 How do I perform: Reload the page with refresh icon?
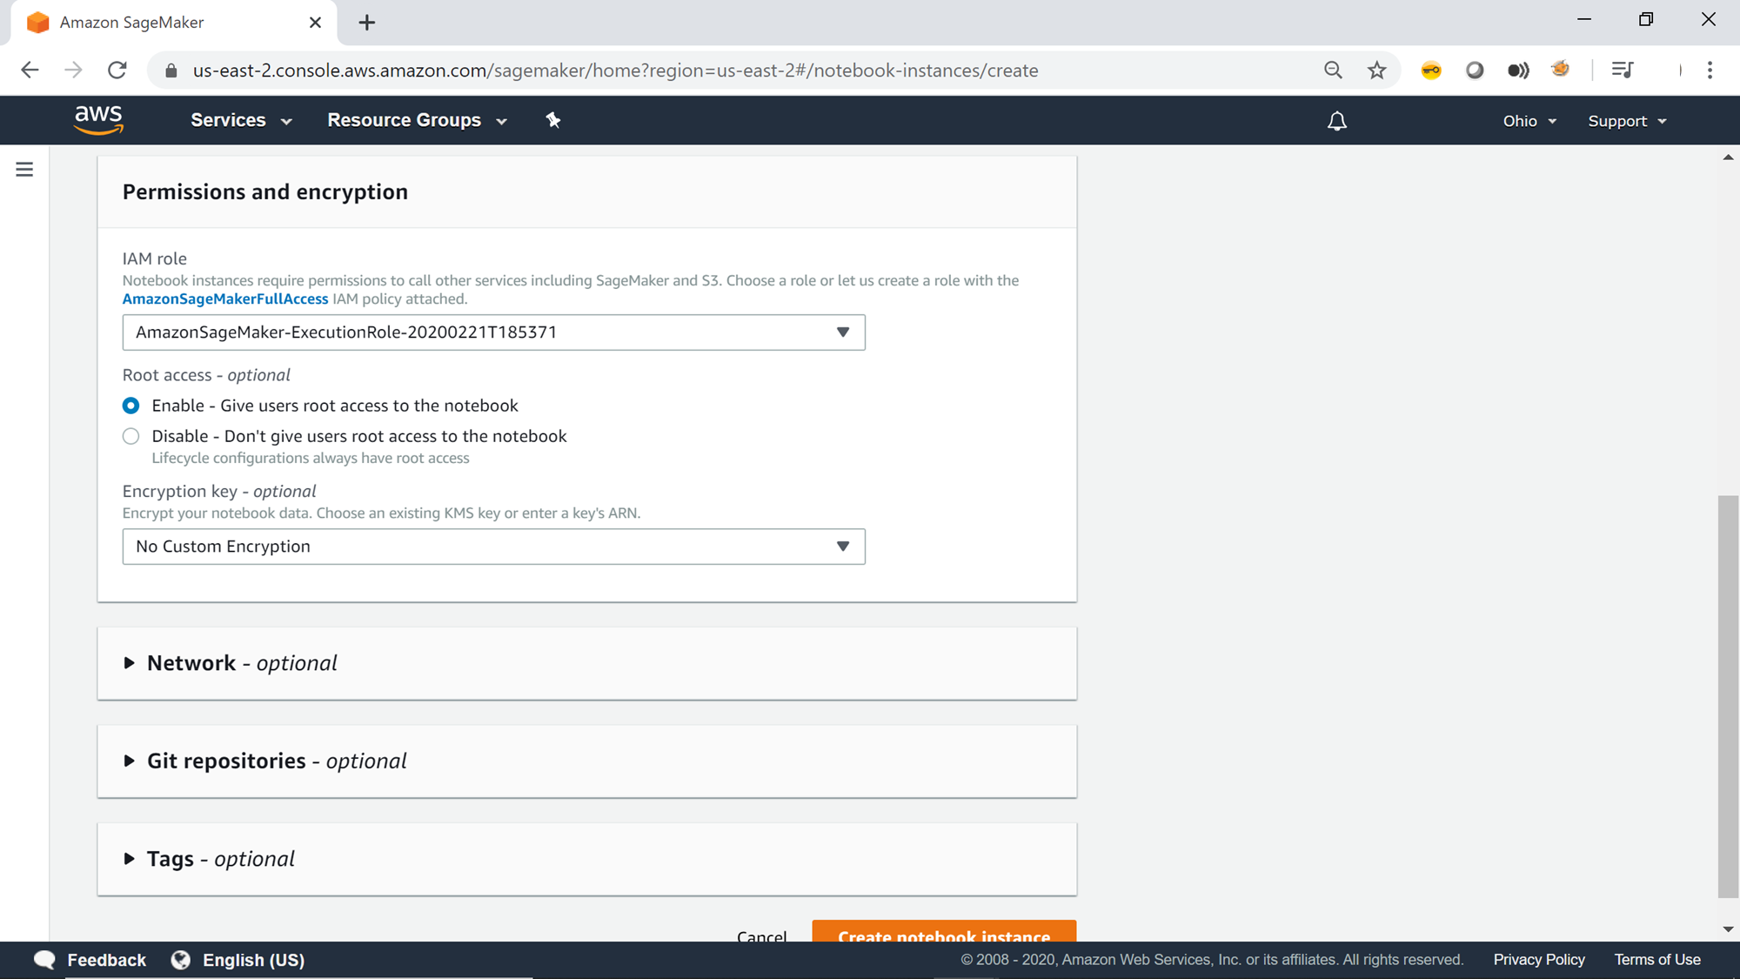click(x=117, y=70)
